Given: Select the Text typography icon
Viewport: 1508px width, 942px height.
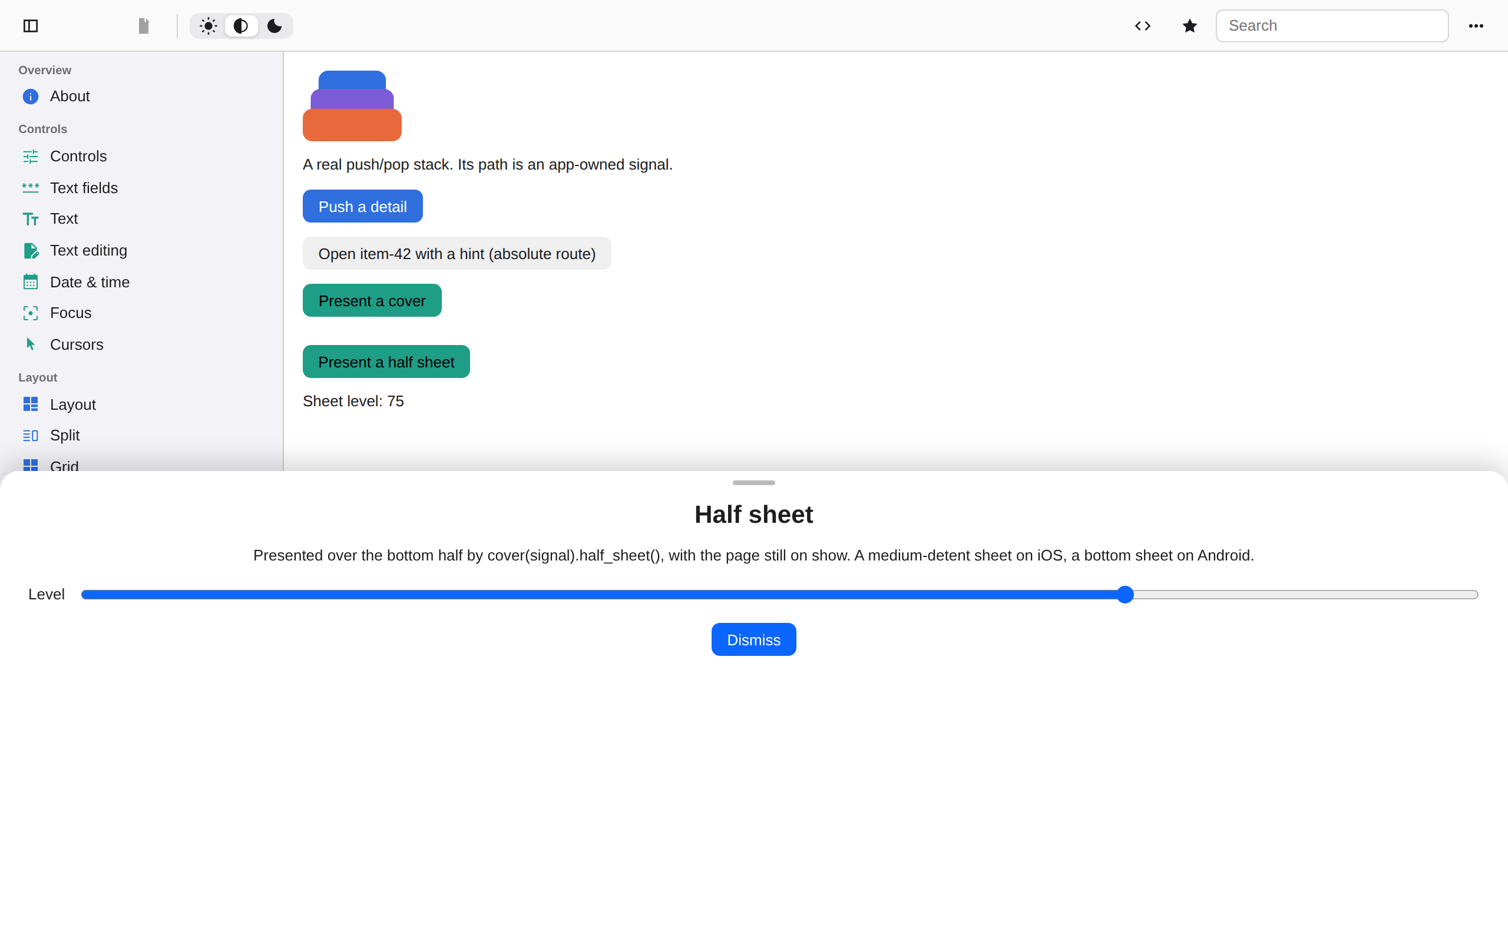Looking at the screenshot, I should [x=31, y=218].
